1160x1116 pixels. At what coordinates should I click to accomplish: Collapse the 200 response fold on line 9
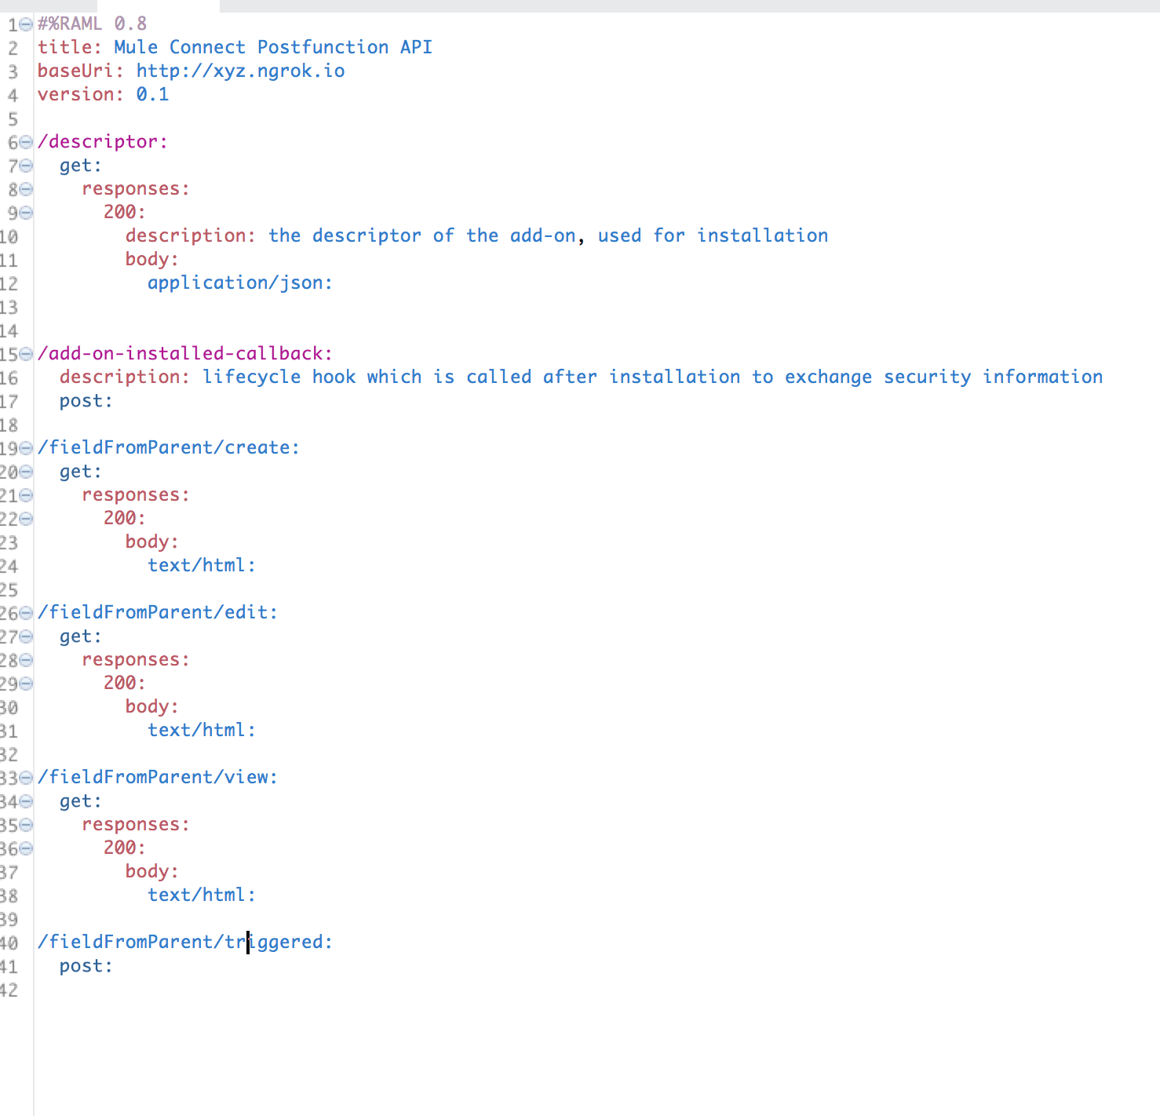25,213
